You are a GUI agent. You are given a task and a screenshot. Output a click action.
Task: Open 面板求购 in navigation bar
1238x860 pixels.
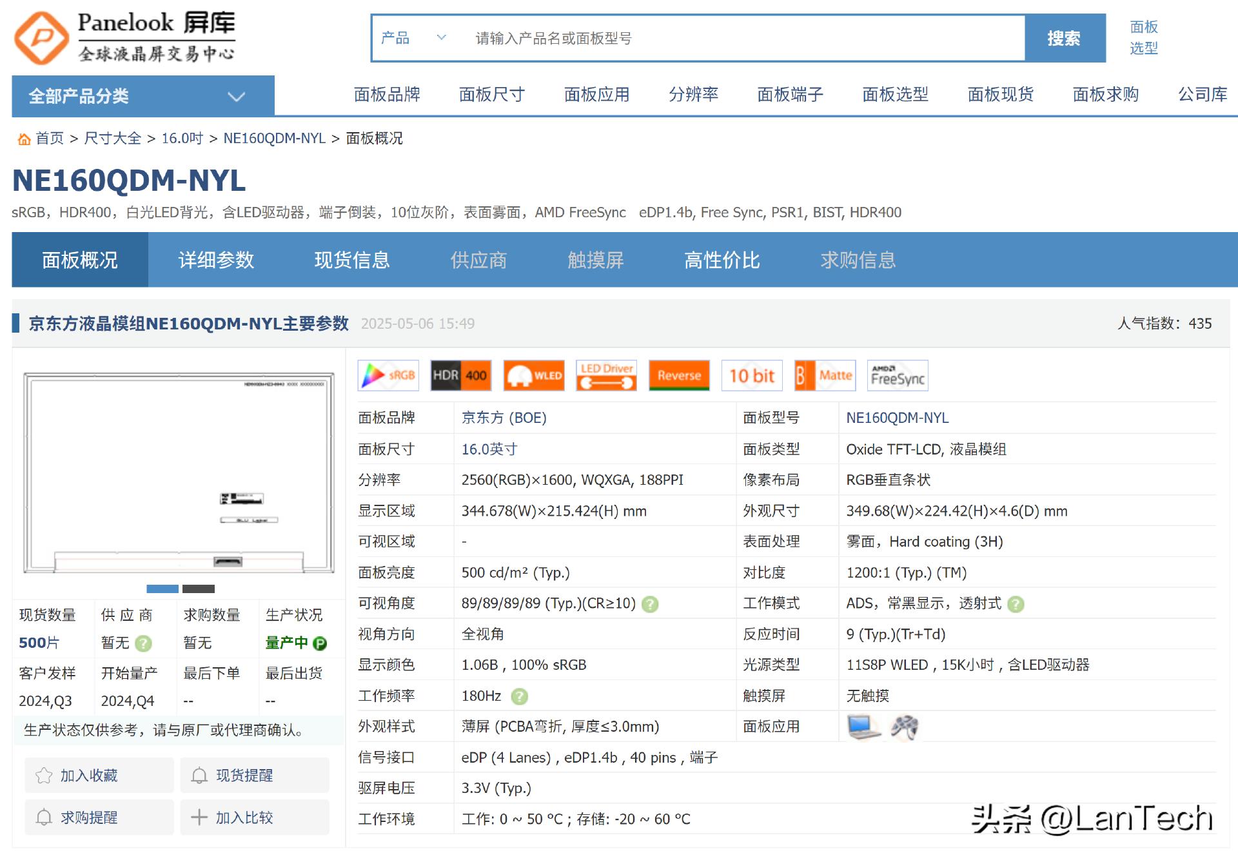coord(1106,95)
